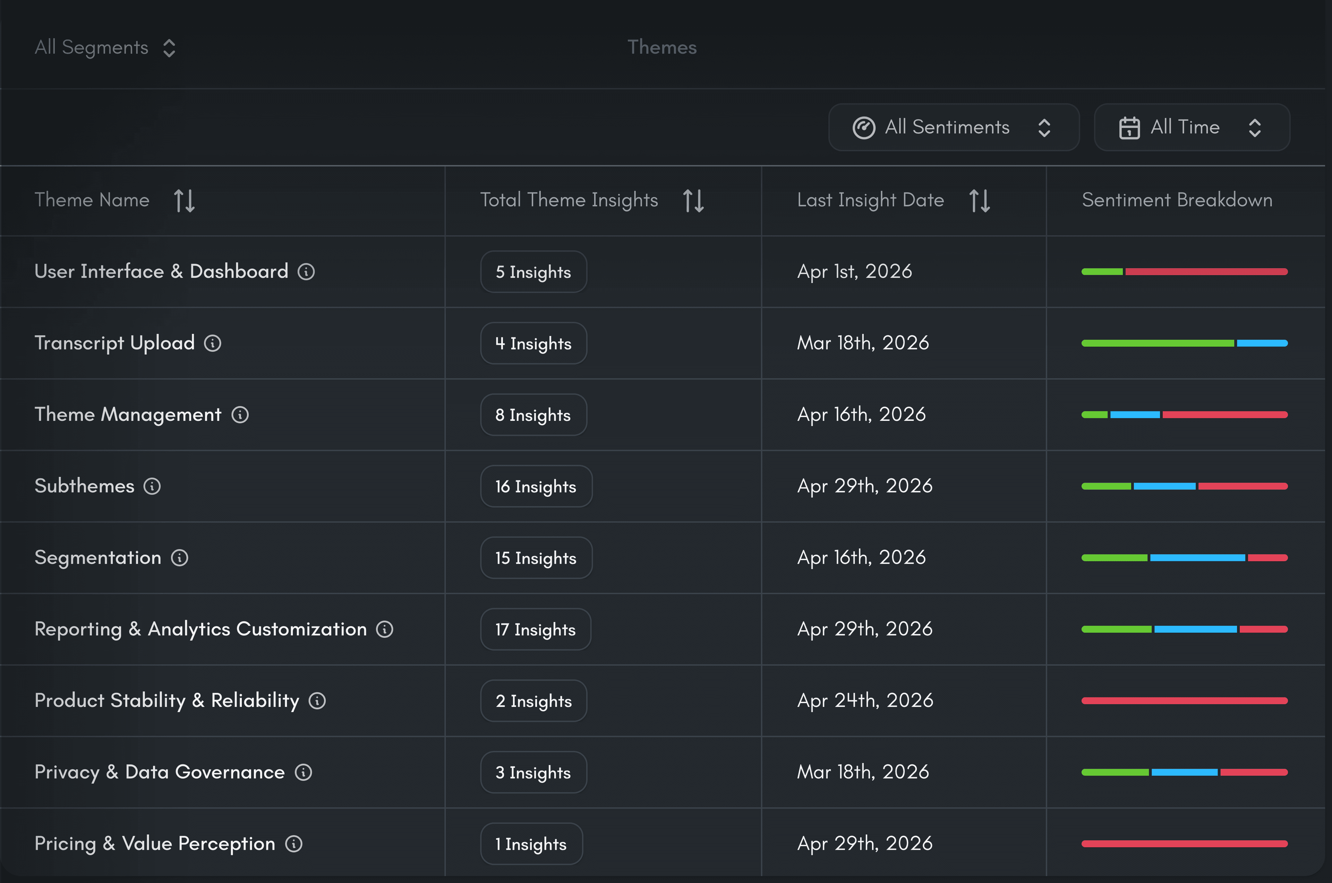Click the calendar icon in time filter

tap(1129, 128)
